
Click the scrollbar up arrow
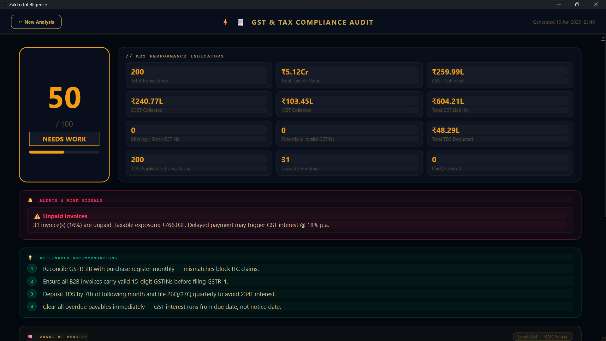pyautogui.click(x=603, y=37)
